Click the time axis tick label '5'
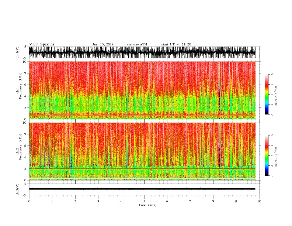292x226 pixels. tap(144, 201)
